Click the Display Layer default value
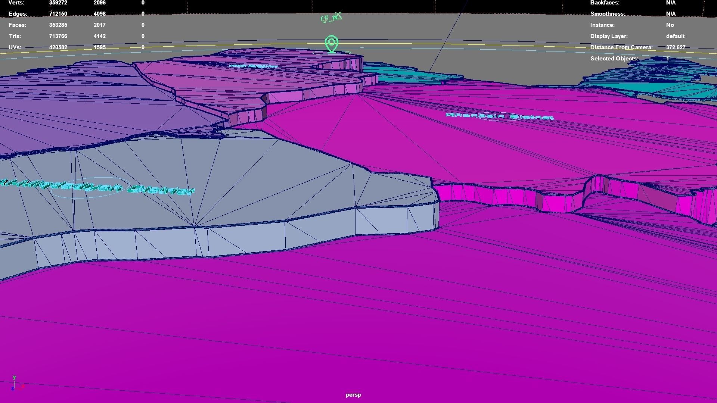The image size is (717, 403). click(675, 36)
